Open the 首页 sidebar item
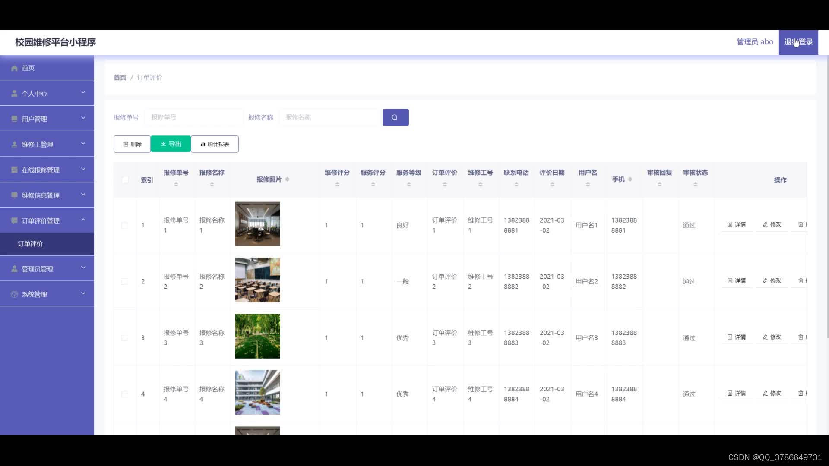829x466 pixels. [47, 68]
